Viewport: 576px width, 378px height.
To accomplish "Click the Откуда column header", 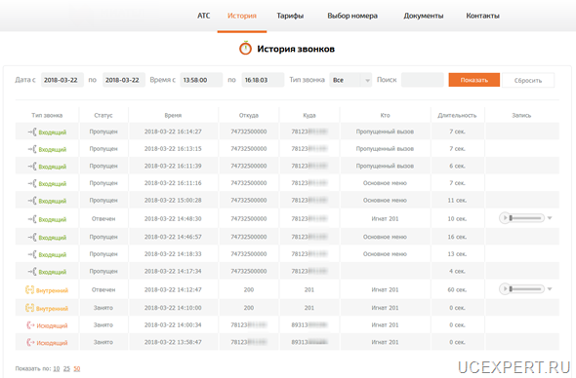I will (249, 115).
